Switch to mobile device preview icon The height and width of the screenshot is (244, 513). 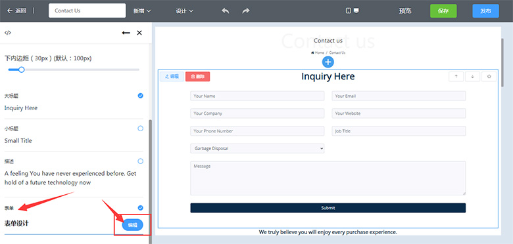[x=349, y=10]
